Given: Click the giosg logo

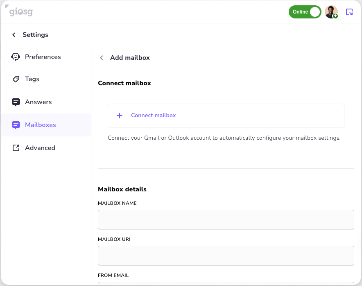Looking at the screenshot, I should [x=20, y=12].
